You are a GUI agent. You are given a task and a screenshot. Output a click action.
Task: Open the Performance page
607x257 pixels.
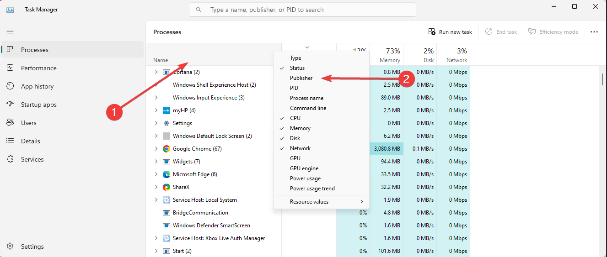[x=72, y=68]
